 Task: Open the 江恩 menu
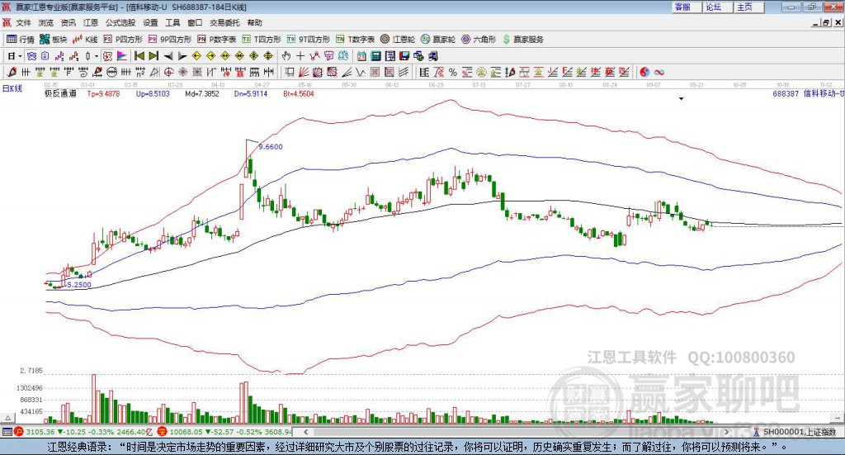tap(91, 22)
